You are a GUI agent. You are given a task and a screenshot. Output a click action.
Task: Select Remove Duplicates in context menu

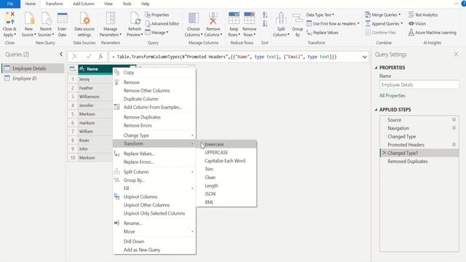[x=154, y=117]
